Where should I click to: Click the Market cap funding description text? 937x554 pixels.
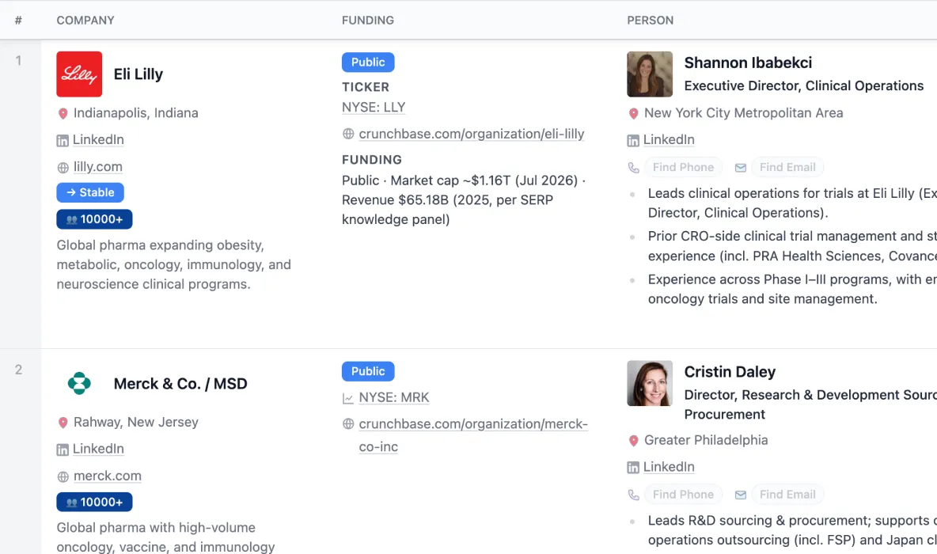(463, 199)
